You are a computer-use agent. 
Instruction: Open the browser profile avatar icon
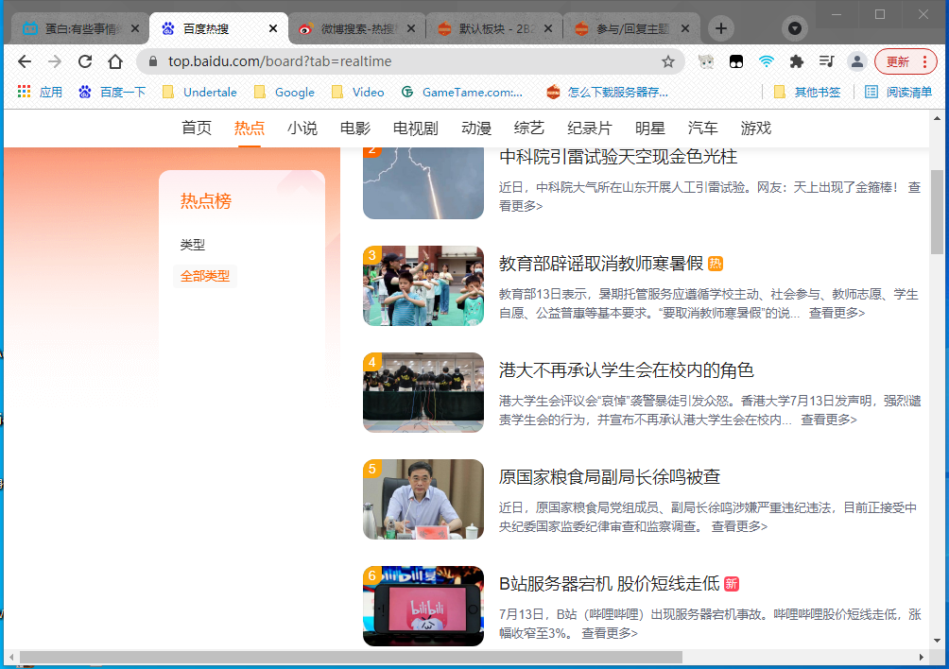856,61
